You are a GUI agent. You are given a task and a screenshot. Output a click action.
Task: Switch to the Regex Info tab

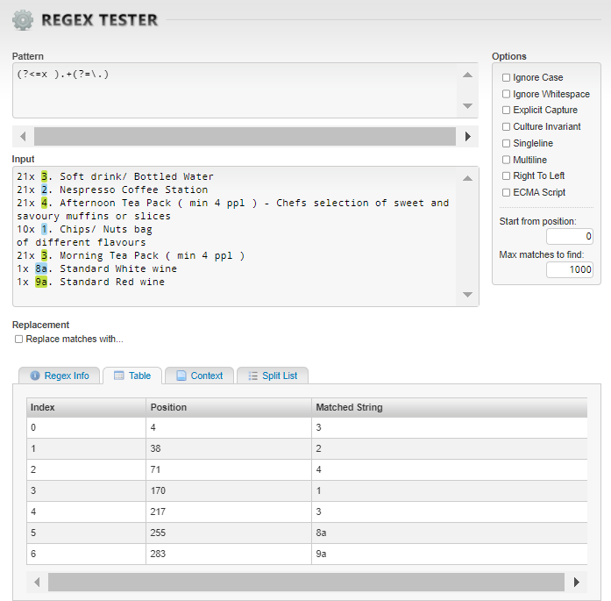coord(60,376)
